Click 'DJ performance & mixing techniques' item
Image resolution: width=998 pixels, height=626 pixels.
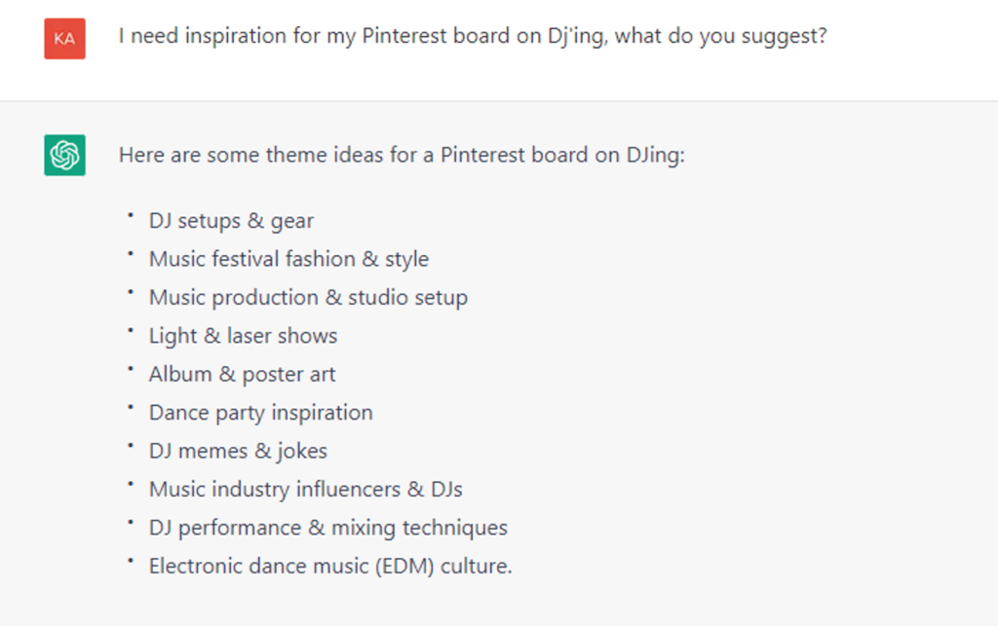327,528
